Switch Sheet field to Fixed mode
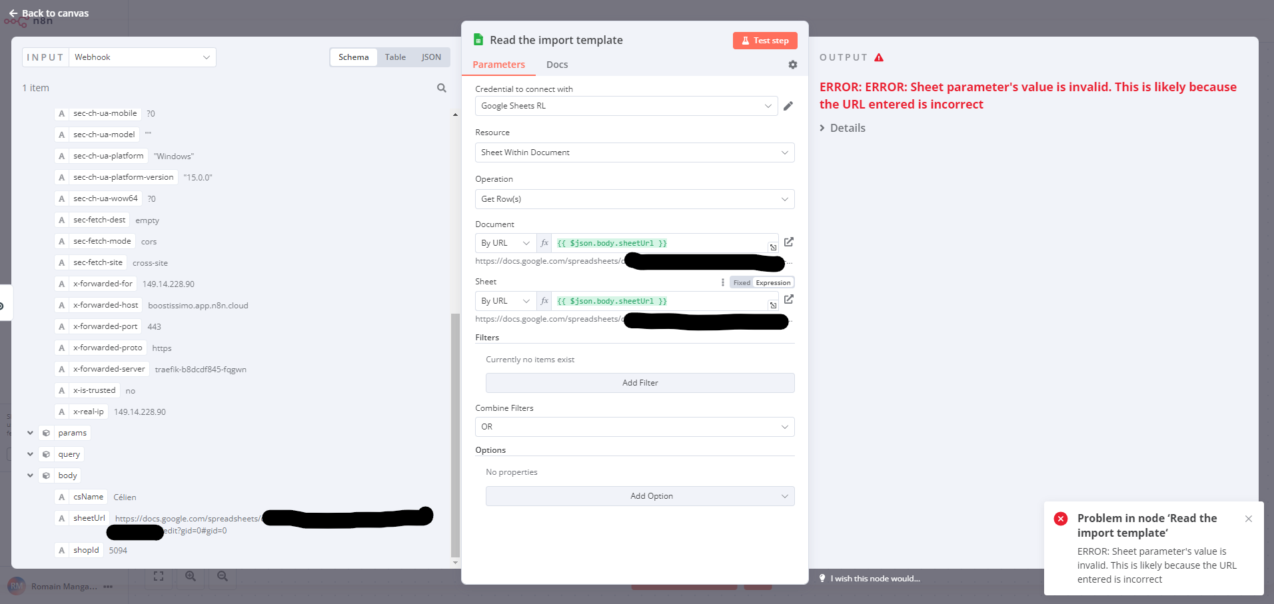This screenshot has height=604, width=1274. pos(742,282)
